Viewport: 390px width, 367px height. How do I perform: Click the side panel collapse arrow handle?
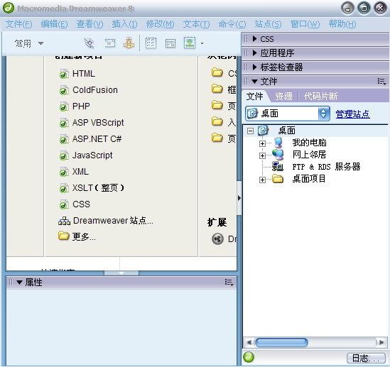(x=239, y=198)
